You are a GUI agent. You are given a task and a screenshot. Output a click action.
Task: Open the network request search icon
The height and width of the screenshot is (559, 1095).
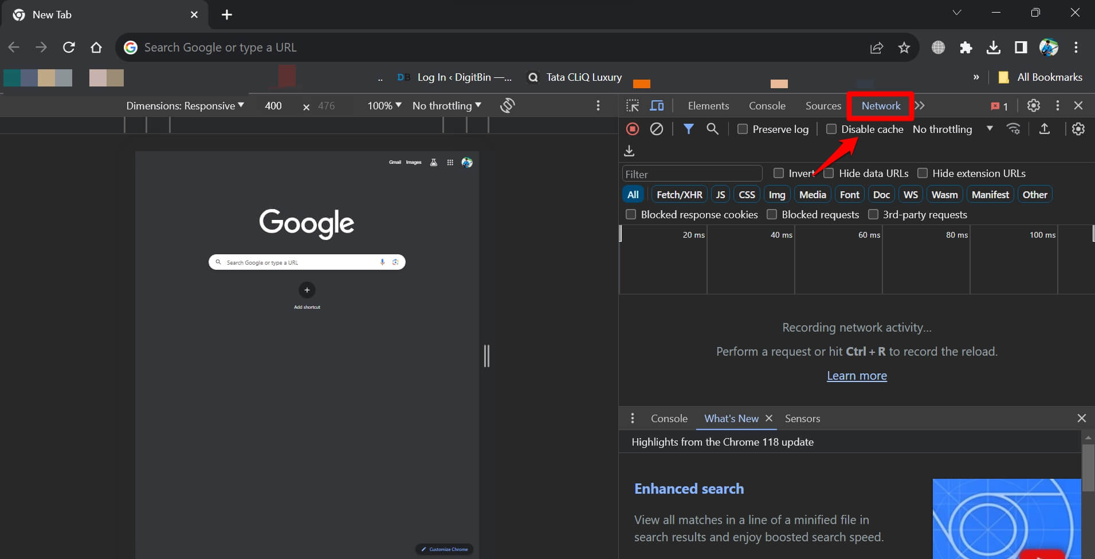click(x=712, y=129)
